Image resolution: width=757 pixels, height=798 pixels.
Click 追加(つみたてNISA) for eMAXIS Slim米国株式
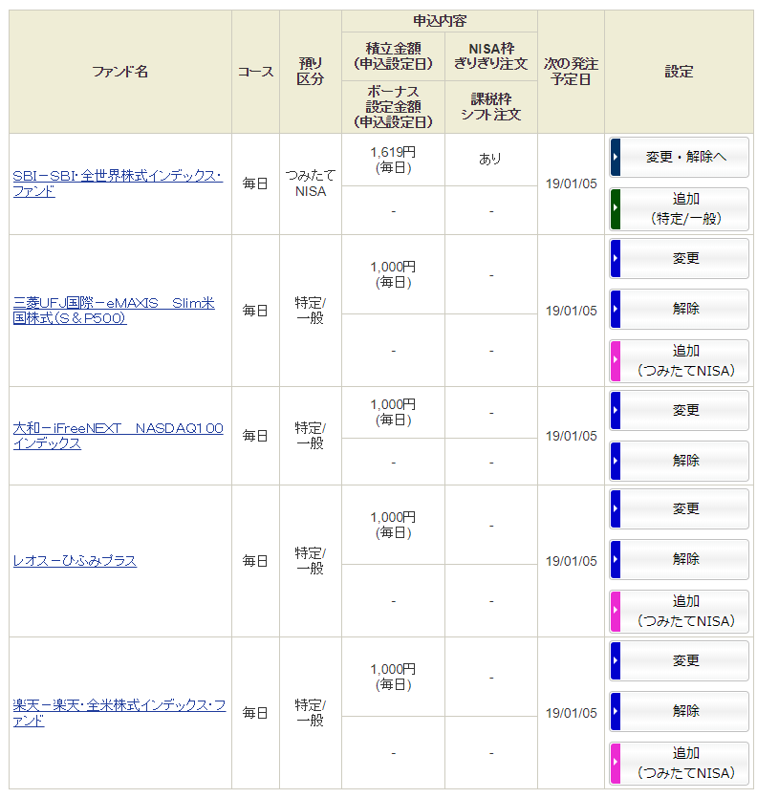pos(680,361)
